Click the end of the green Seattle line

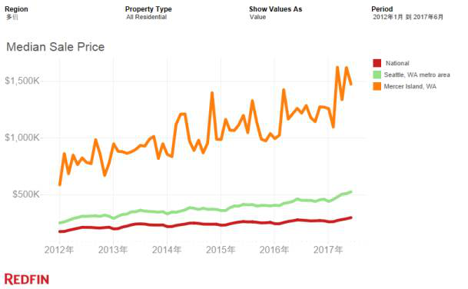(x=350, y=191)
